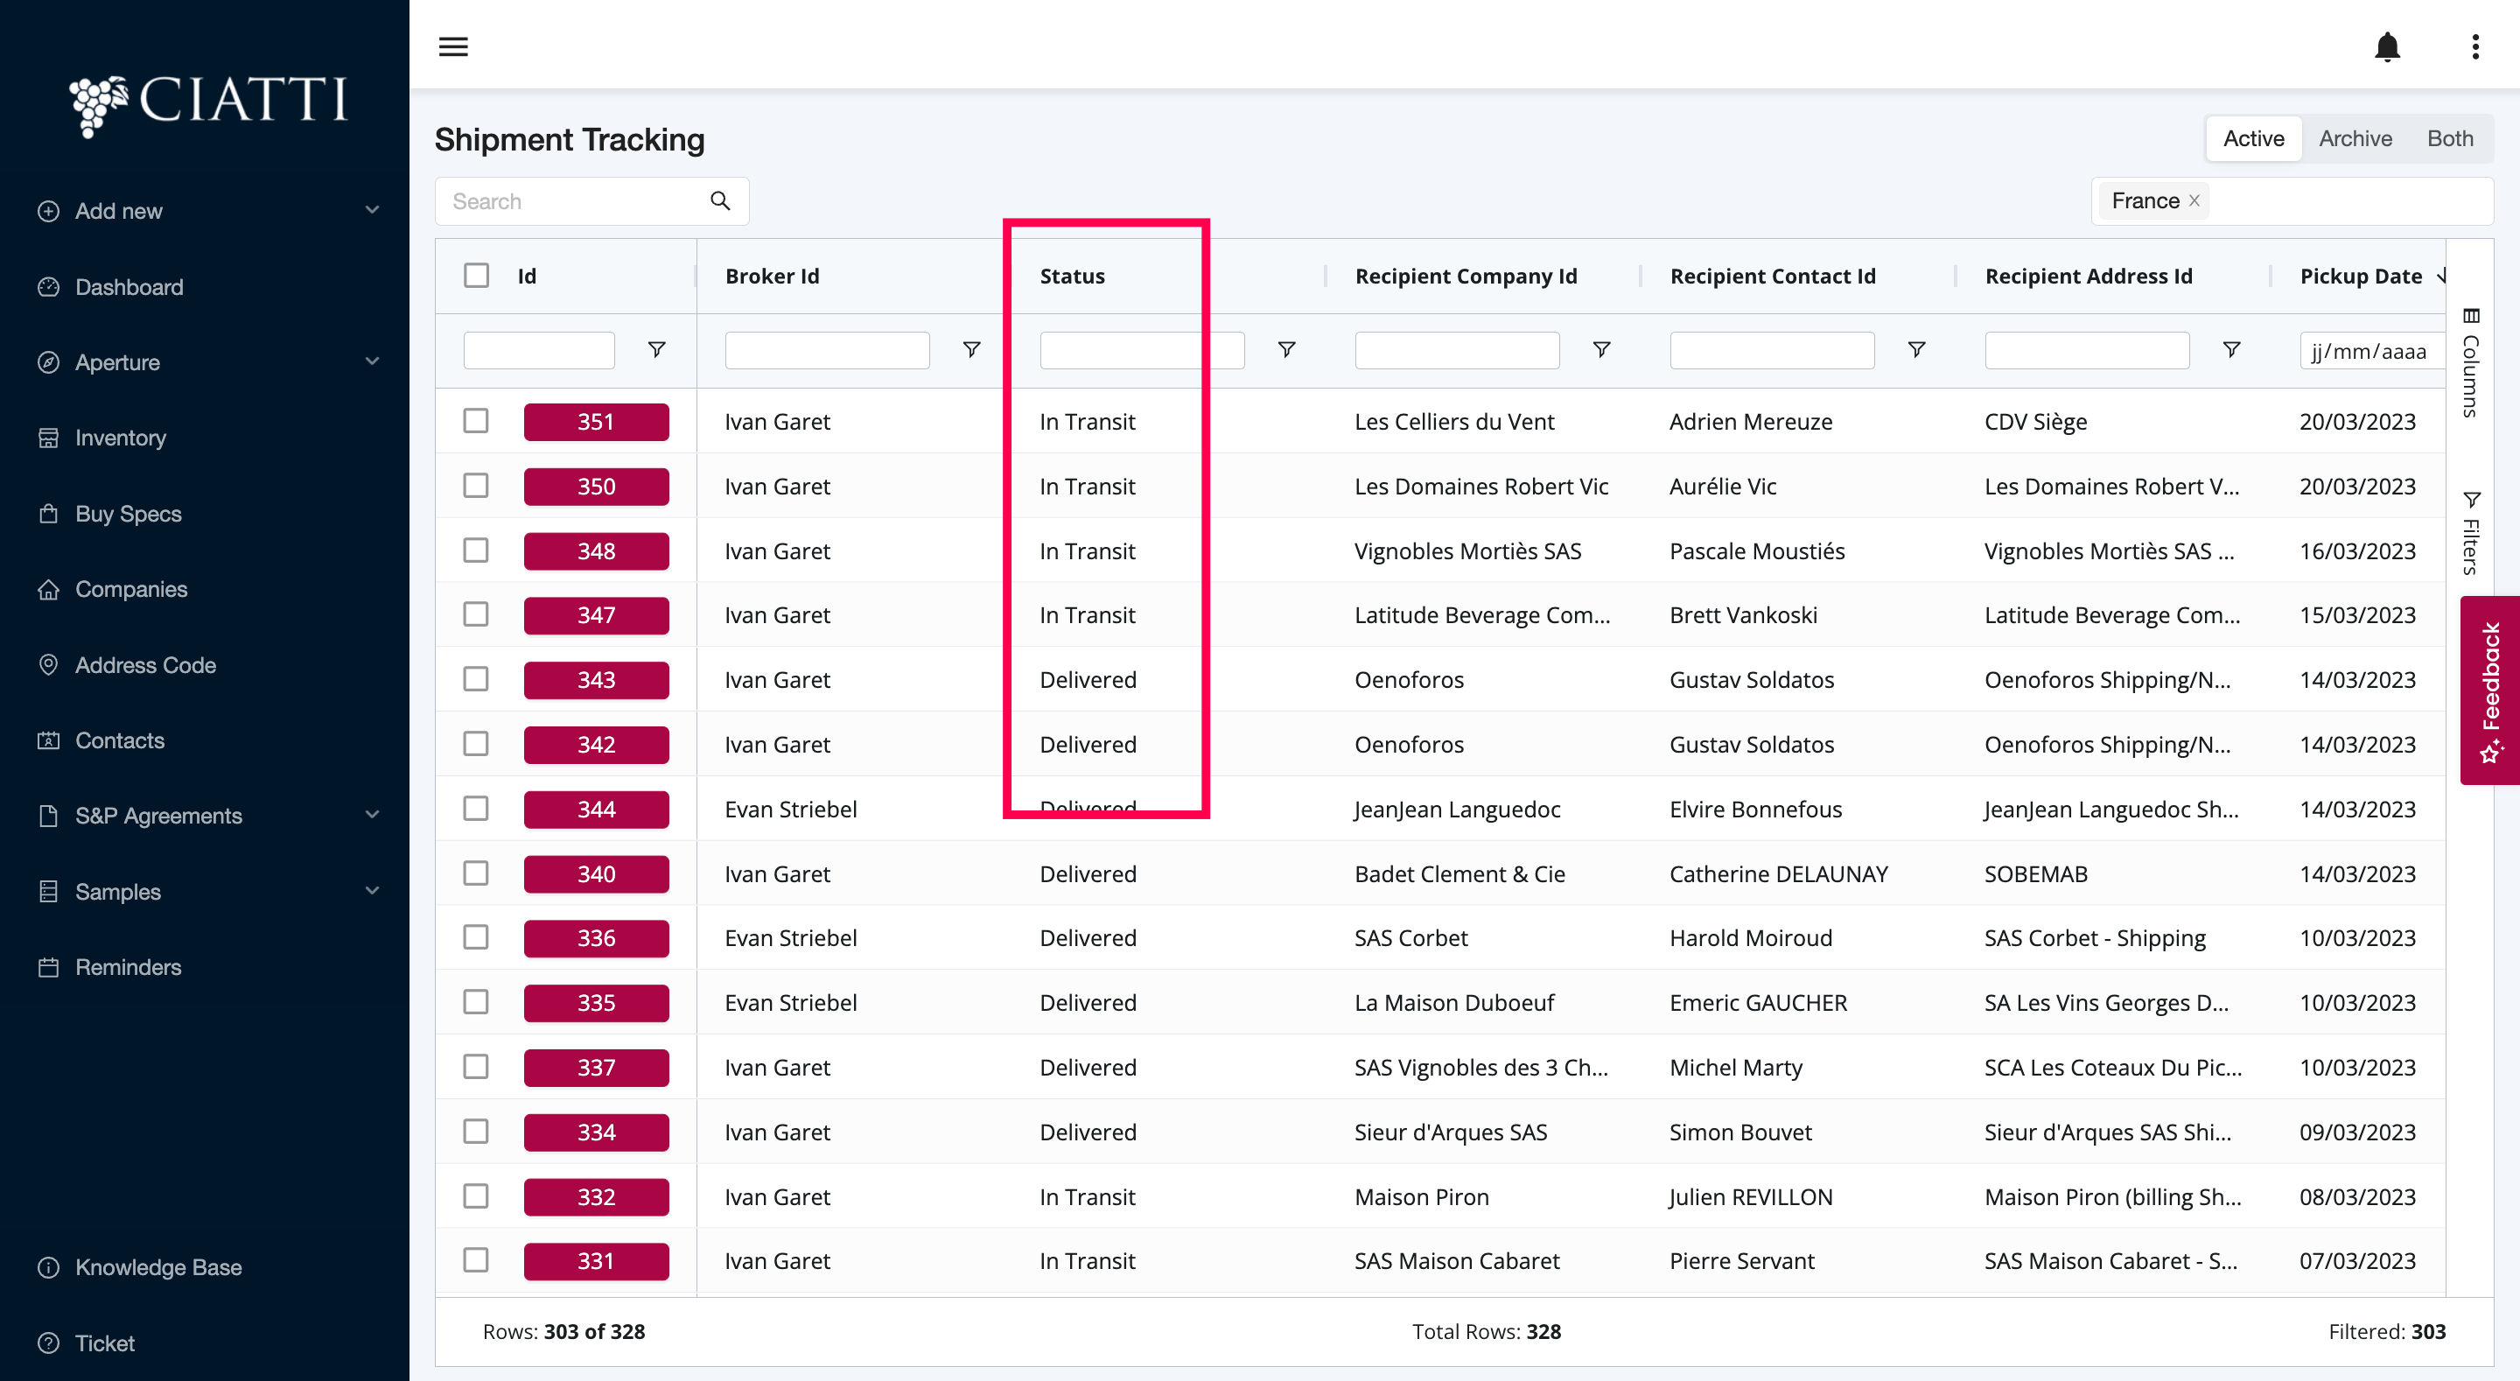Switch to the Both tab

coord(2450,139)
